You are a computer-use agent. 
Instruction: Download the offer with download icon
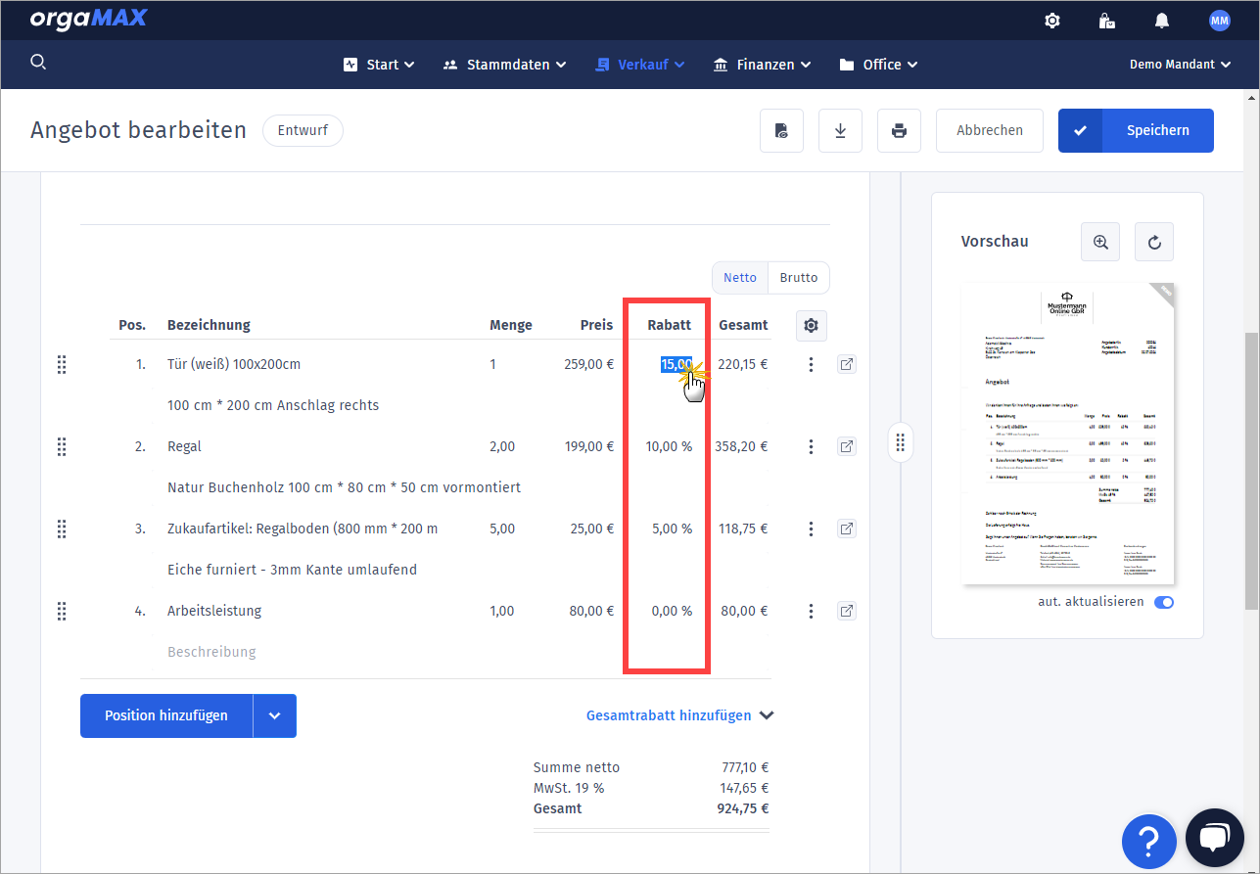pyautogui.click(x=840, y=130)
